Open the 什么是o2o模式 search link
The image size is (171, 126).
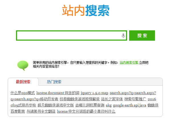pyautogui.click(x=23, y=93)
